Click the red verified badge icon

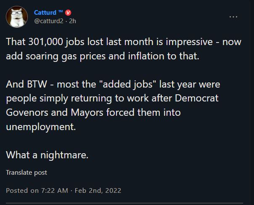pos(68,13)
